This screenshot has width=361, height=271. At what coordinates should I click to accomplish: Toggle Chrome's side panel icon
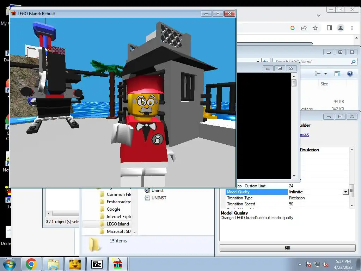(x=329, y=28)
